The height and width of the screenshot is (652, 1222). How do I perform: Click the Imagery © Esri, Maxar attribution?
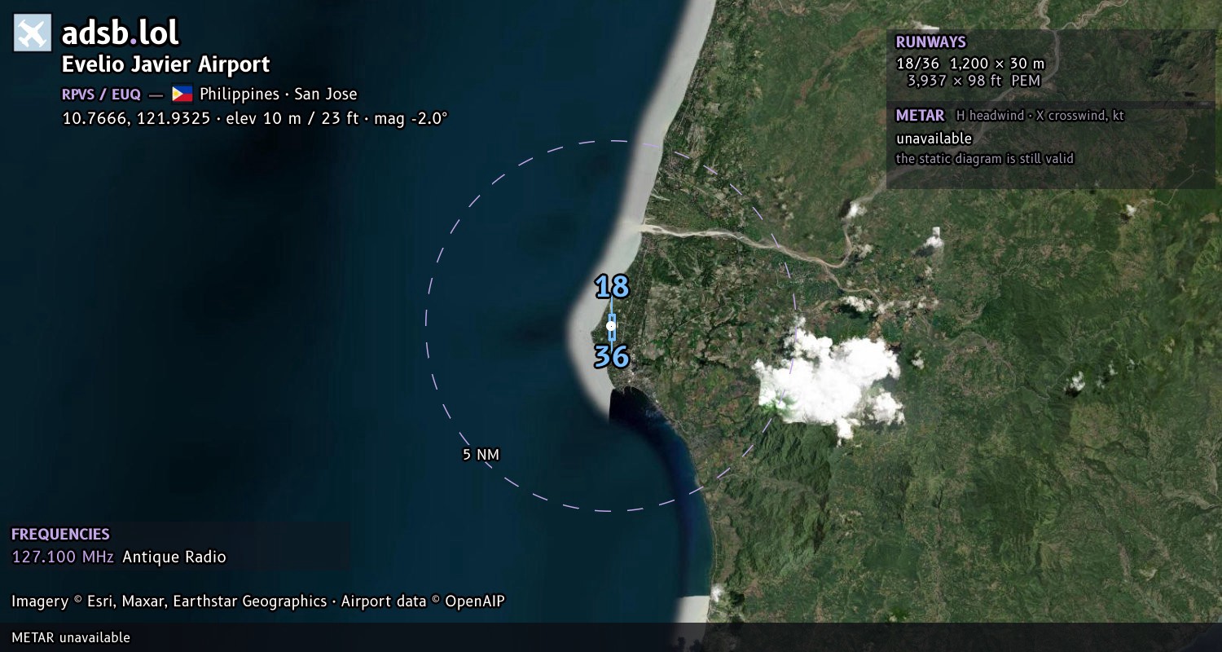pos(169,601)
